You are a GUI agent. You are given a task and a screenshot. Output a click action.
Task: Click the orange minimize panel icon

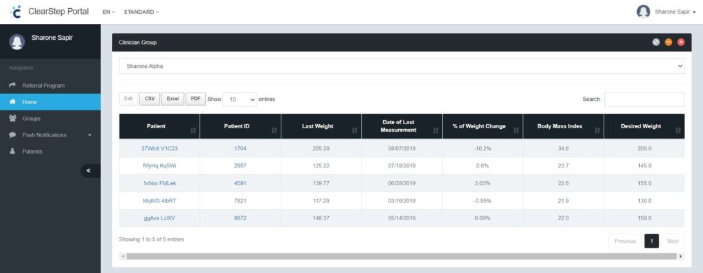coord(669,42)
